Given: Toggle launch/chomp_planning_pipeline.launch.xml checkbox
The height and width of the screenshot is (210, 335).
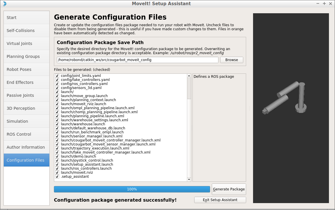Looking at the screenshot, I should pos(57,112).
